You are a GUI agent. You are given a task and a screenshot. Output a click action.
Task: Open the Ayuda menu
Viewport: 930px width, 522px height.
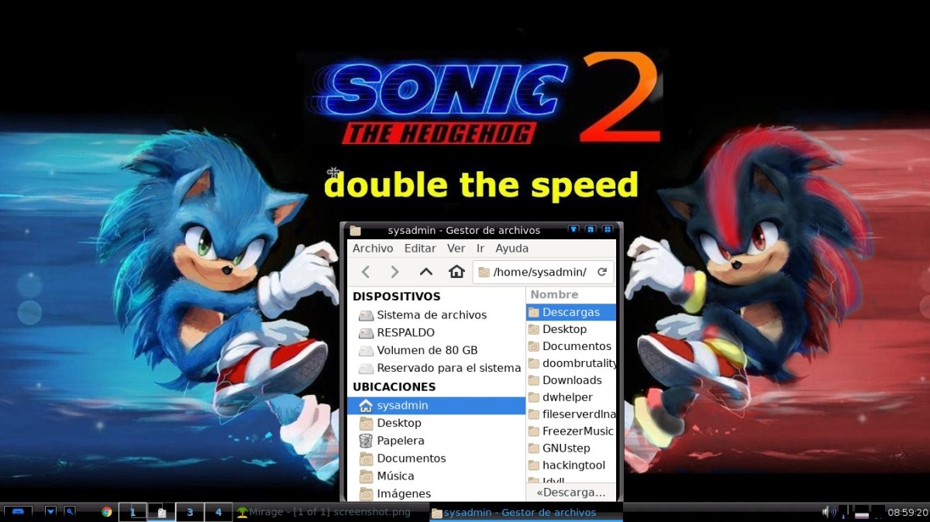[511, 249]
